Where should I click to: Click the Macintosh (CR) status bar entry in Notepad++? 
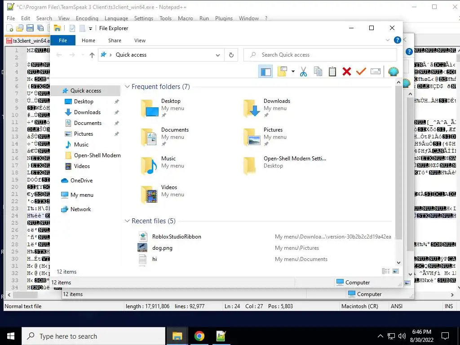360,306
